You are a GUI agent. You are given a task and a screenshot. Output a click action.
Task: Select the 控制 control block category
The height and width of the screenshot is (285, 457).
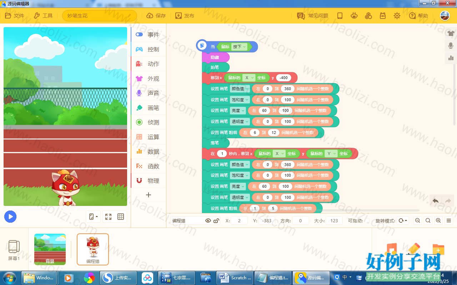pos(149,49)
